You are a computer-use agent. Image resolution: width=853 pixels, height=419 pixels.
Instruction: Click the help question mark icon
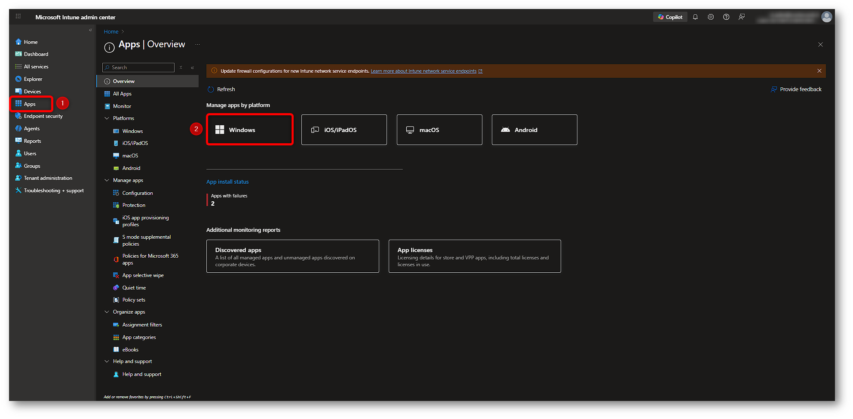tap(726, 17)
